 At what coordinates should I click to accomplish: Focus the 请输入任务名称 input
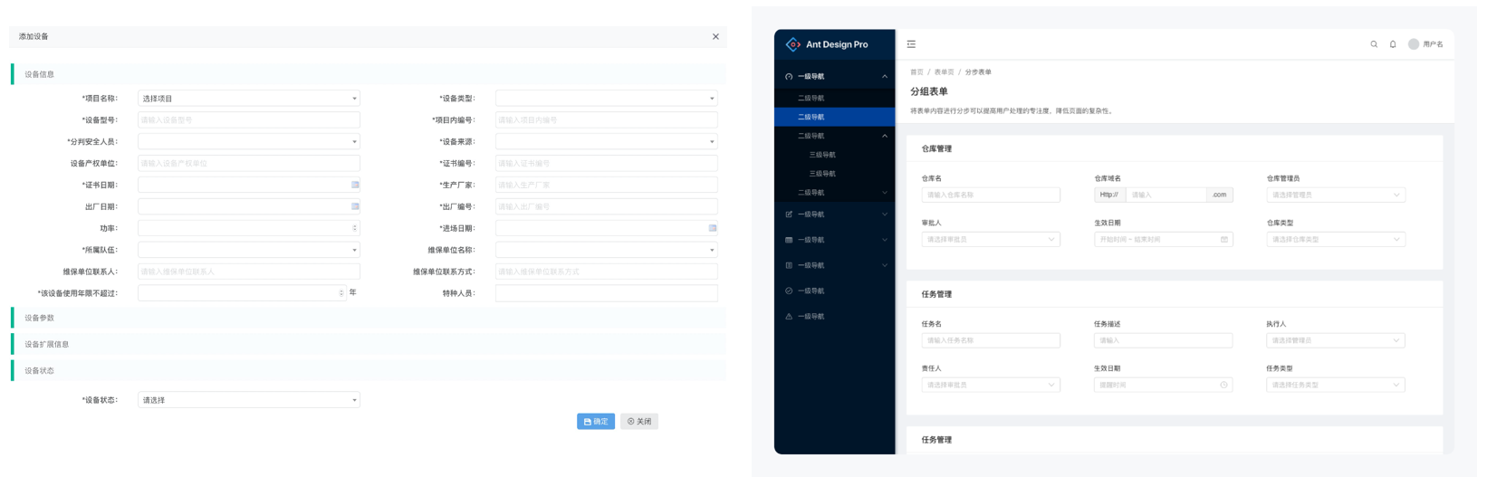[991, 340]
